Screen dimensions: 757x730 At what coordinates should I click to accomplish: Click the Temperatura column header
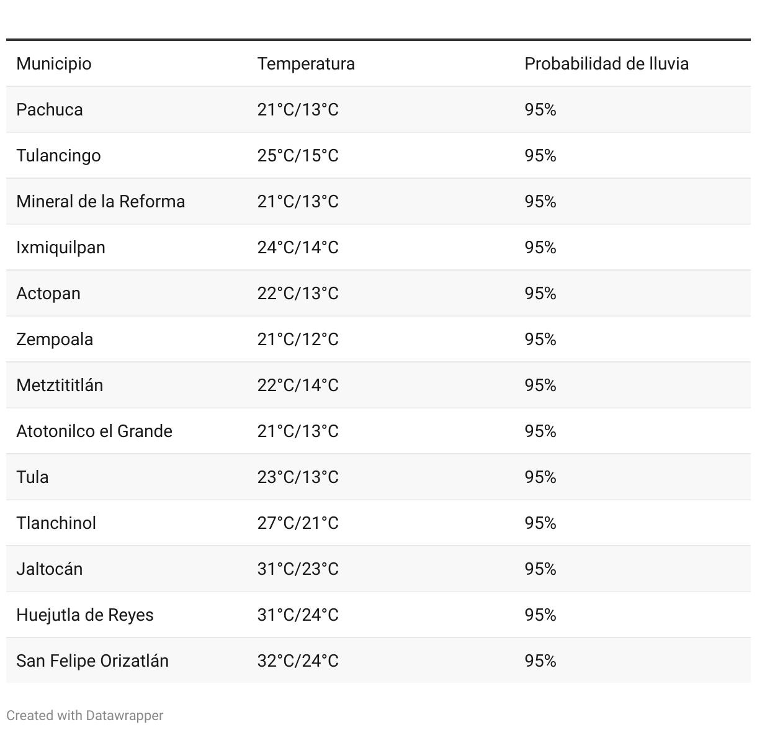pos(306,64)
